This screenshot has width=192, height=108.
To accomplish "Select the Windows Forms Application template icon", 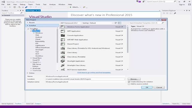I will tap(63, 27).
